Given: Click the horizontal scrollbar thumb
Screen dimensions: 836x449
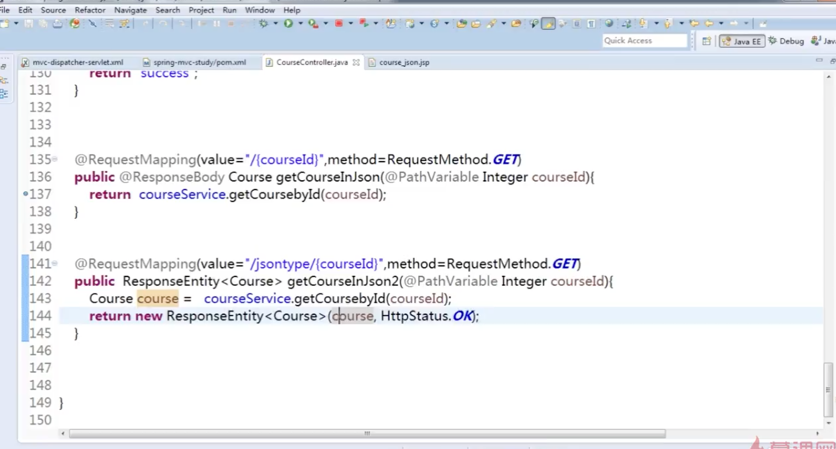Looking at the screenshot, I should tap(367, 434).
